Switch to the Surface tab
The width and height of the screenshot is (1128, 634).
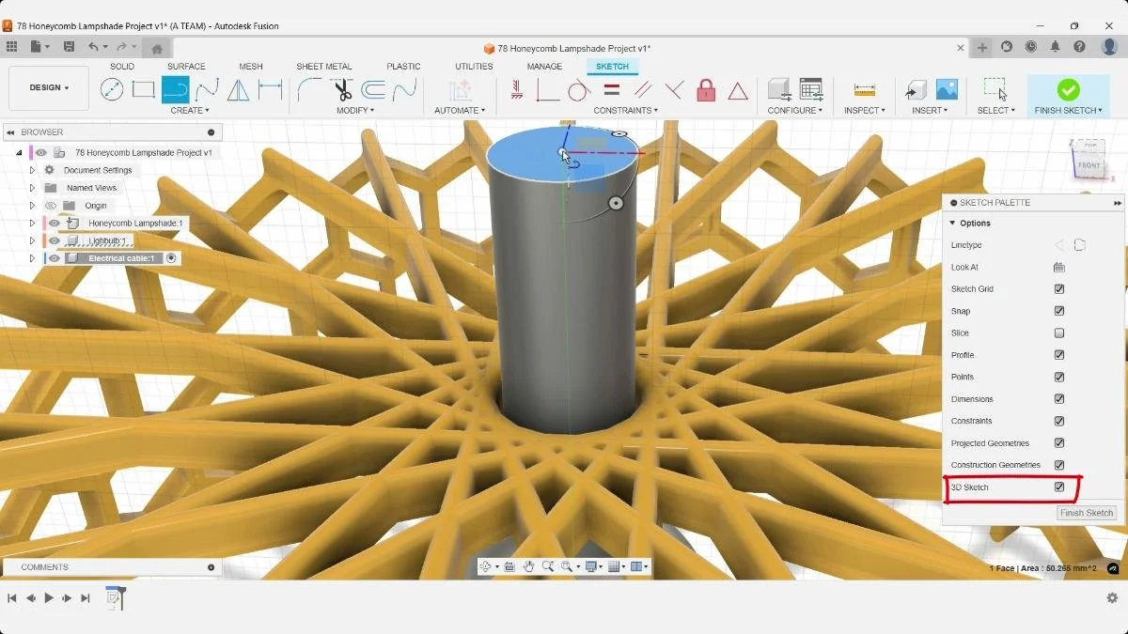(x=186, y=67)
